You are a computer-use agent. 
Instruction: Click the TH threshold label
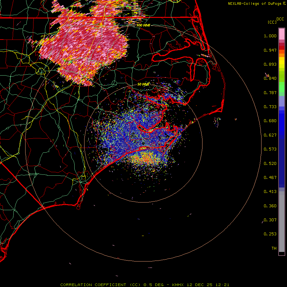click(x=274, y=248)
